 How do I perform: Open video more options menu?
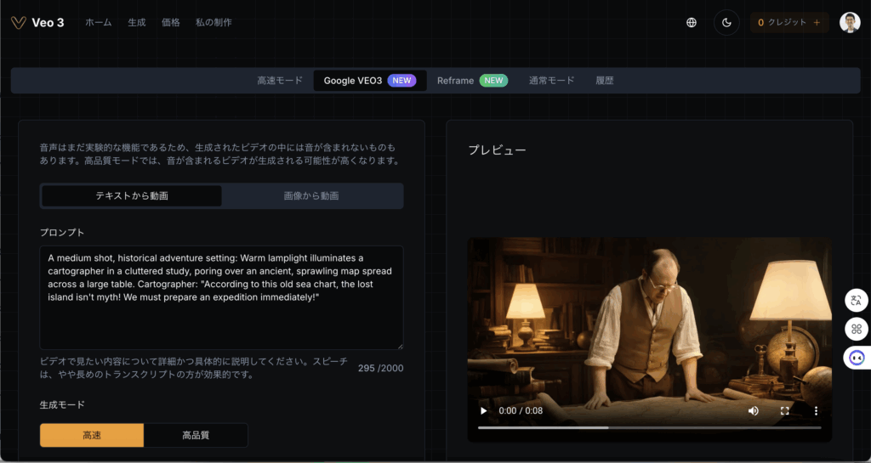click(816, 411)
